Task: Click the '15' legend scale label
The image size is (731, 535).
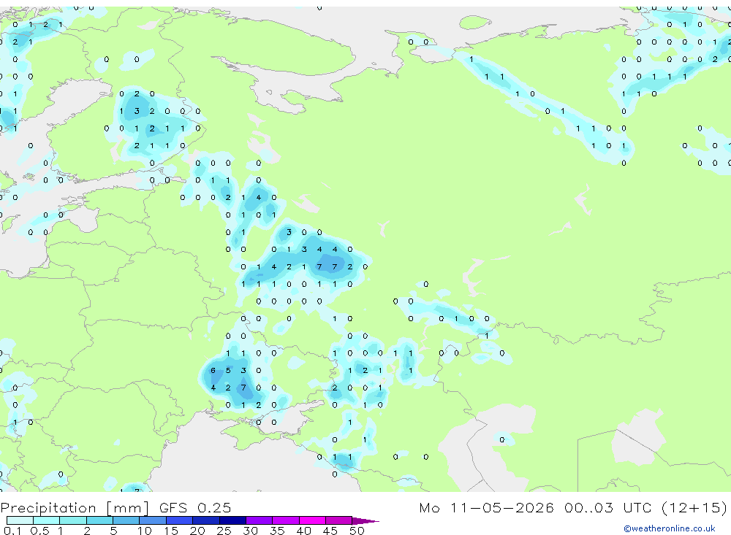Action: click(x=171, y=531)
